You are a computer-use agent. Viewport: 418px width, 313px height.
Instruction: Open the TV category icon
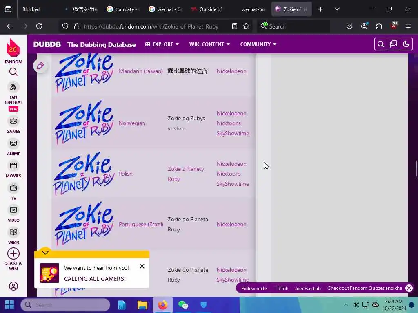click(x=13, y=188)
